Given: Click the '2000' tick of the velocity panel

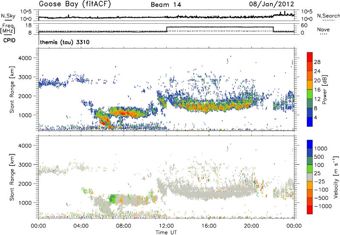Looking at the screenshot, I should coord(25,184).
